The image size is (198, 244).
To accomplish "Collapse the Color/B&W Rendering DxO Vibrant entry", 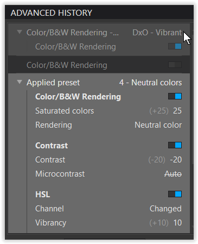I will tap(20, 32).
